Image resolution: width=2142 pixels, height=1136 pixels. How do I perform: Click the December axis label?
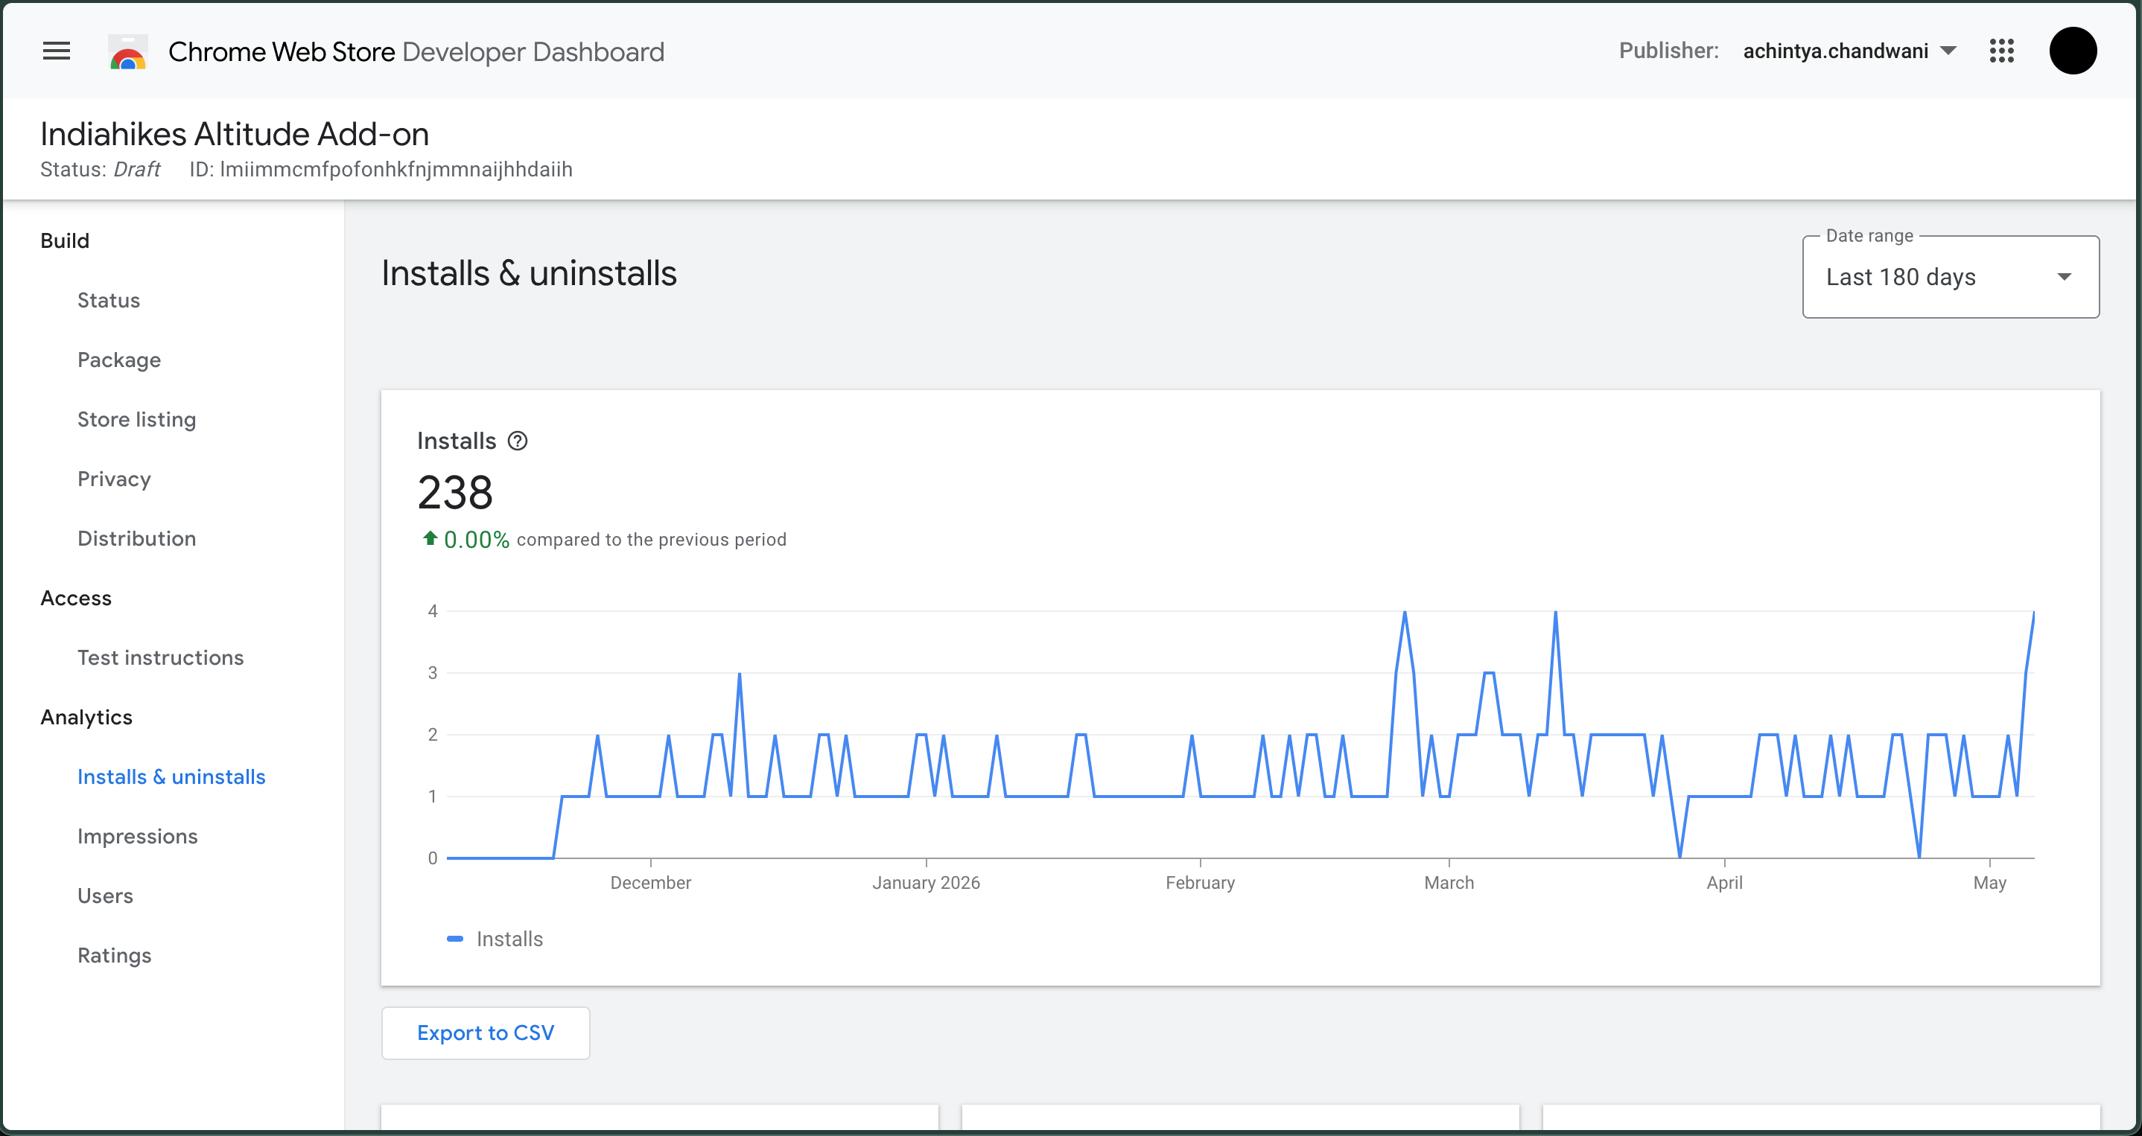click(x=650, y=883)
